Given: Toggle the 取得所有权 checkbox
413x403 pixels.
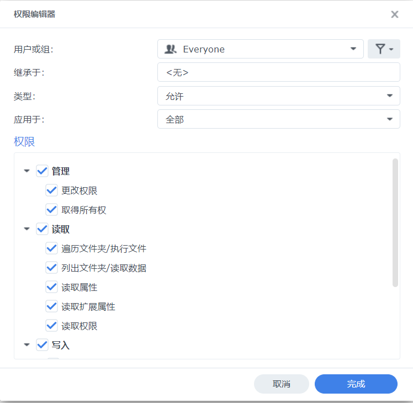Looking at the screenshot, I should 52,210.
